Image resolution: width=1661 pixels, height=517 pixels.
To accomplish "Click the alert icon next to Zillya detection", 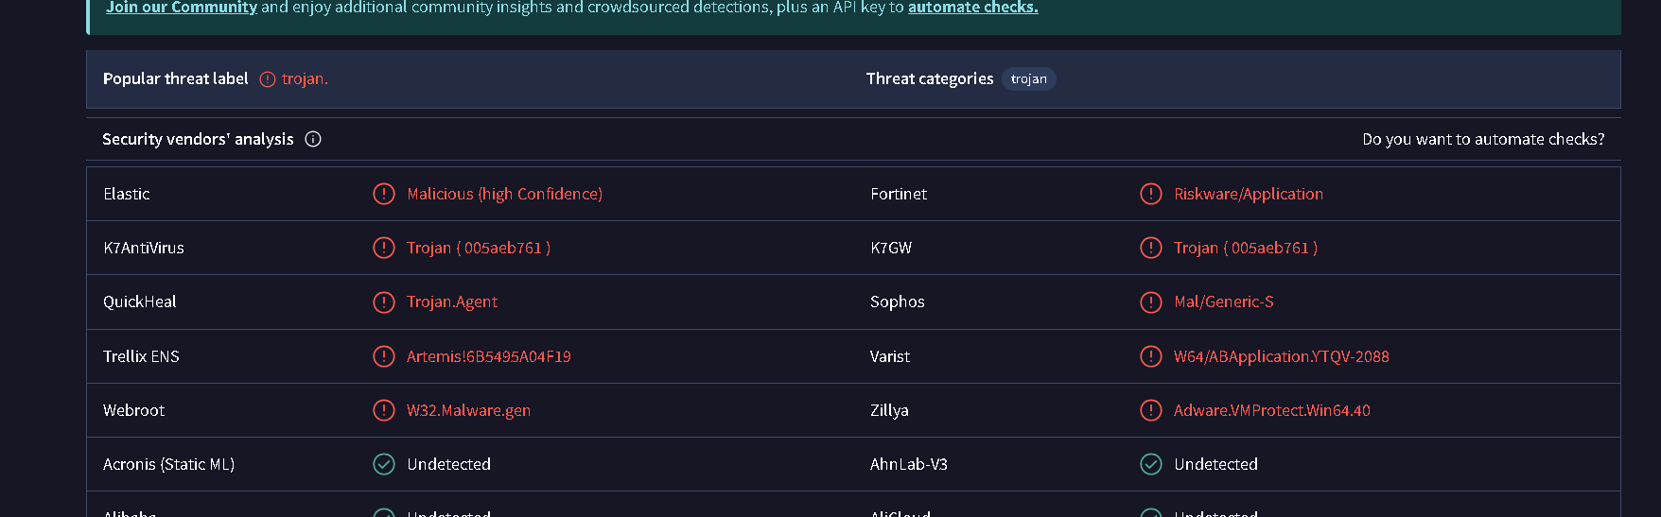I will [x=1151, y=410].
